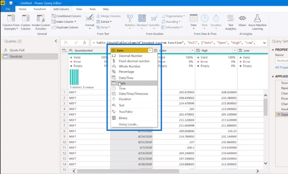Screen dimensions: 288x174
Task: Click the Date column data type icon
Action: pyautogui.click(x=113, y=51)
